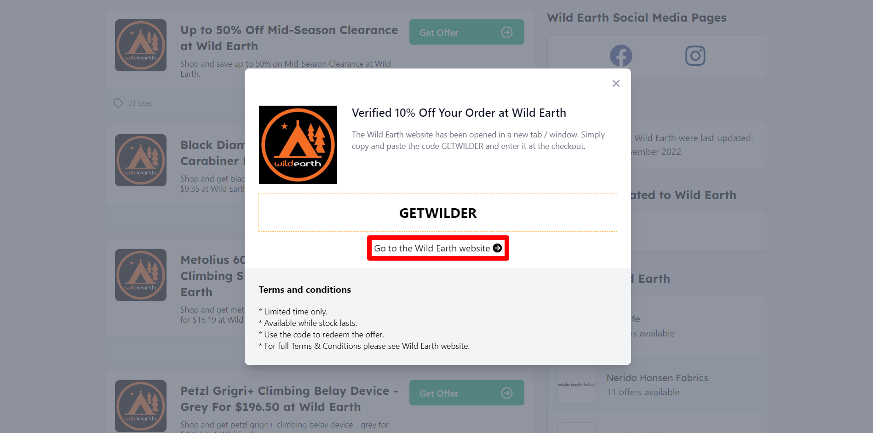Click arrow icon on Mid-Season Get Offer
This screenshot has height=433, width=873.
coord(507,32)
